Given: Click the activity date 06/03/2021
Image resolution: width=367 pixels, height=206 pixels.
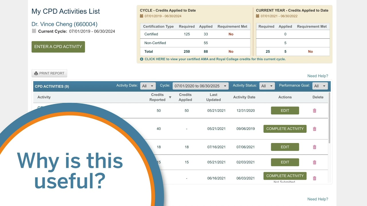Looking at the screenshot, I should click(x=245, y=178).
